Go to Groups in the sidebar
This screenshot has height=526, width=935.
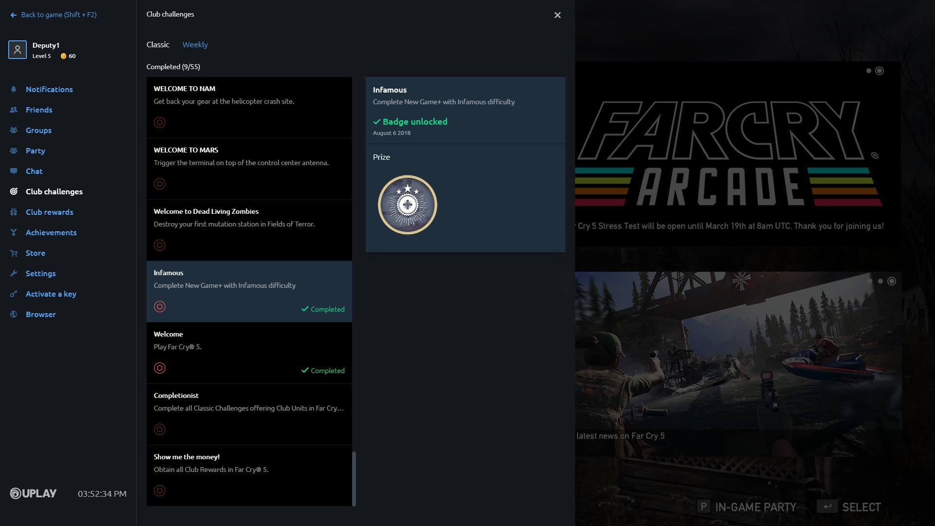point(38,130)
